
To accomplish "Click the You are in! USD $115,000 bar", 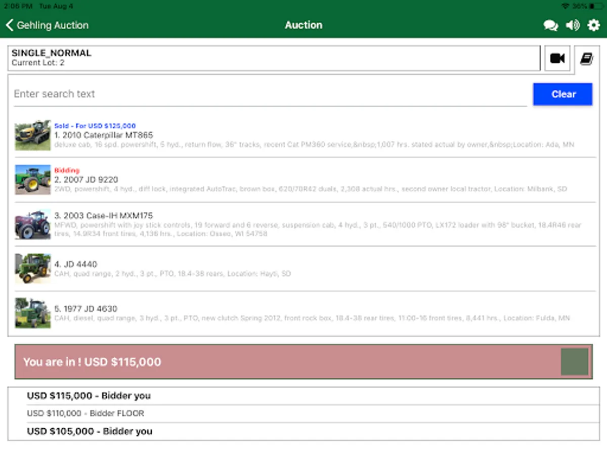I will [303, 361].
